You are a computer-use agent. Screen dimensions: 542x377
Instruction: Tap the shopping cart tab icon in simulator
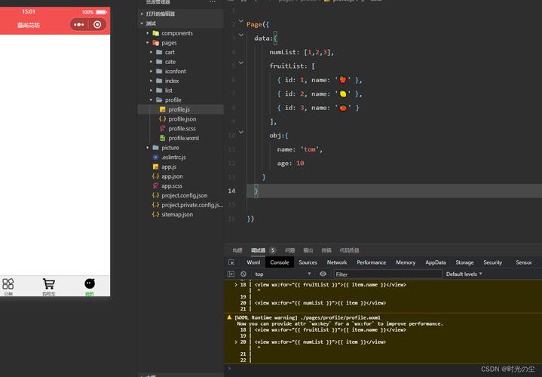coord(49,284)
